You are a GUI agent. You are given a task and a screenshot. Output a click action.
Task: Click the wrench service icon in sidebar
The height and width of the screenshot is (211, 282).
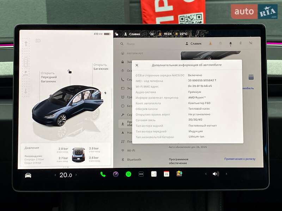click(x=123, y=115)
